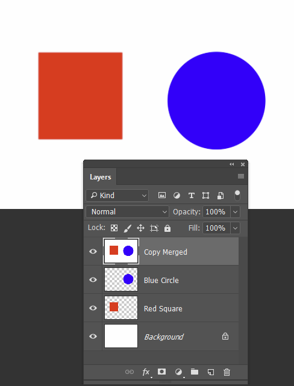Delete layer with trash icon
Screen dimensions: 294x386
227,372
